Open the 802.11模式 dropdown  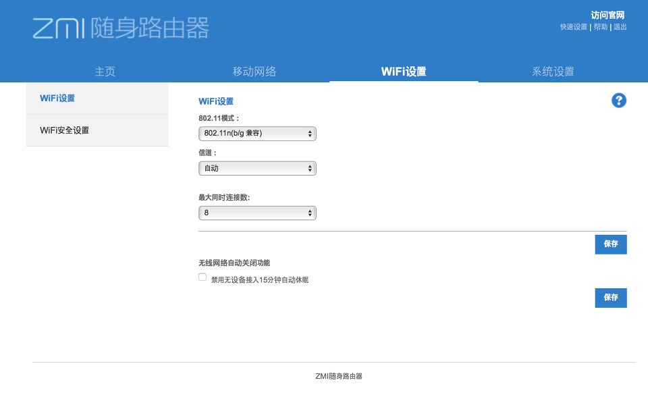click(257, 134)
